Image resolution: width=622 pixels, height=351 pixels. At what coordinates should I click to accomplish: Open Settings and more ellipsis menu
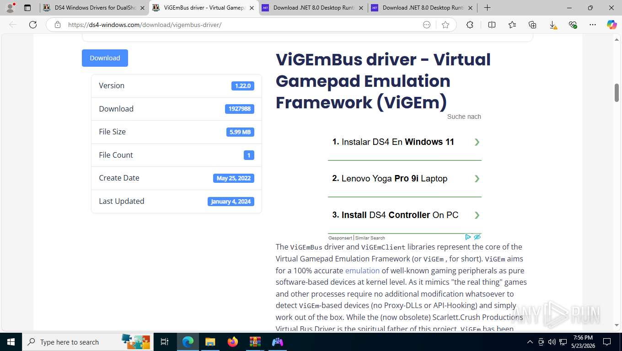click(x=593, y=25)
